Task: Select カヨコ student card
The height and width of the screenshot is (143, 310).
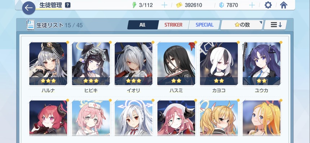Action: point(219,64)
